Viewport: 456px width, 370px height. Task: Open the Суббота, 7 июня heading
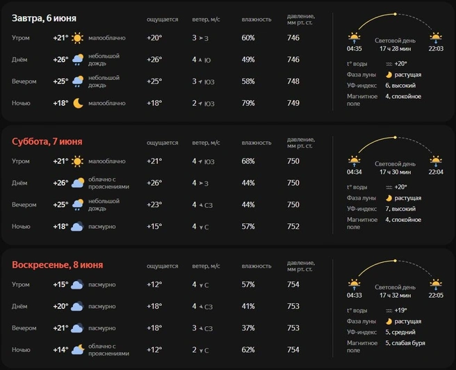pos(47,141)
